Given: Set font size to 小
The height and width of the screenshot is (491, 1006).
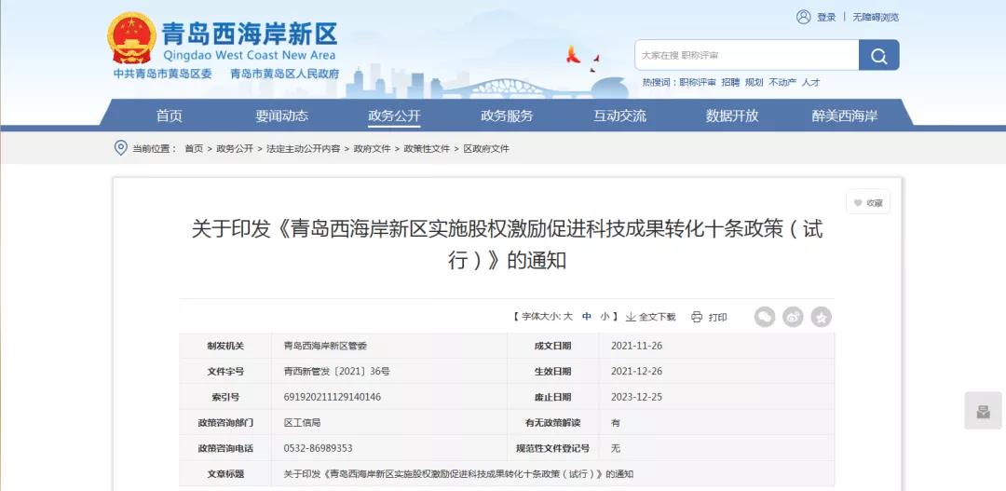Looking at the screenshot, I should (605, 317).
